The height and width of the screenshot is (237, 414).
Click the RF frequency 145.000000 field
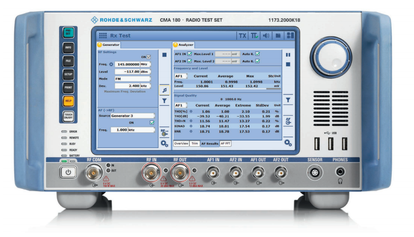(x=130, y=64)
